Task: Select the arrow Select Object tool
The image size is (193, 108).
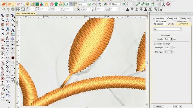Action: (3, 16)
